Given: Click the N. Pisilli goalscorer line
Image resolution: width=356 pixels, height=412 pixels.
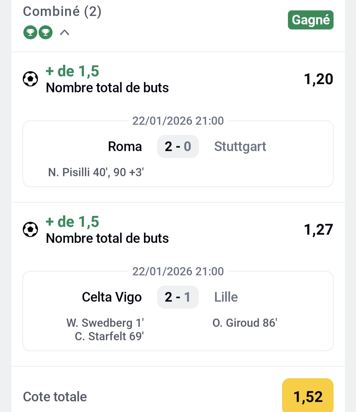Looking at the screenshot, I should pyautogui.click(x=96, y=173).
